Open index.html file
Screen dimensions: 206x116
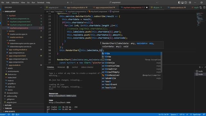(12, 77)
